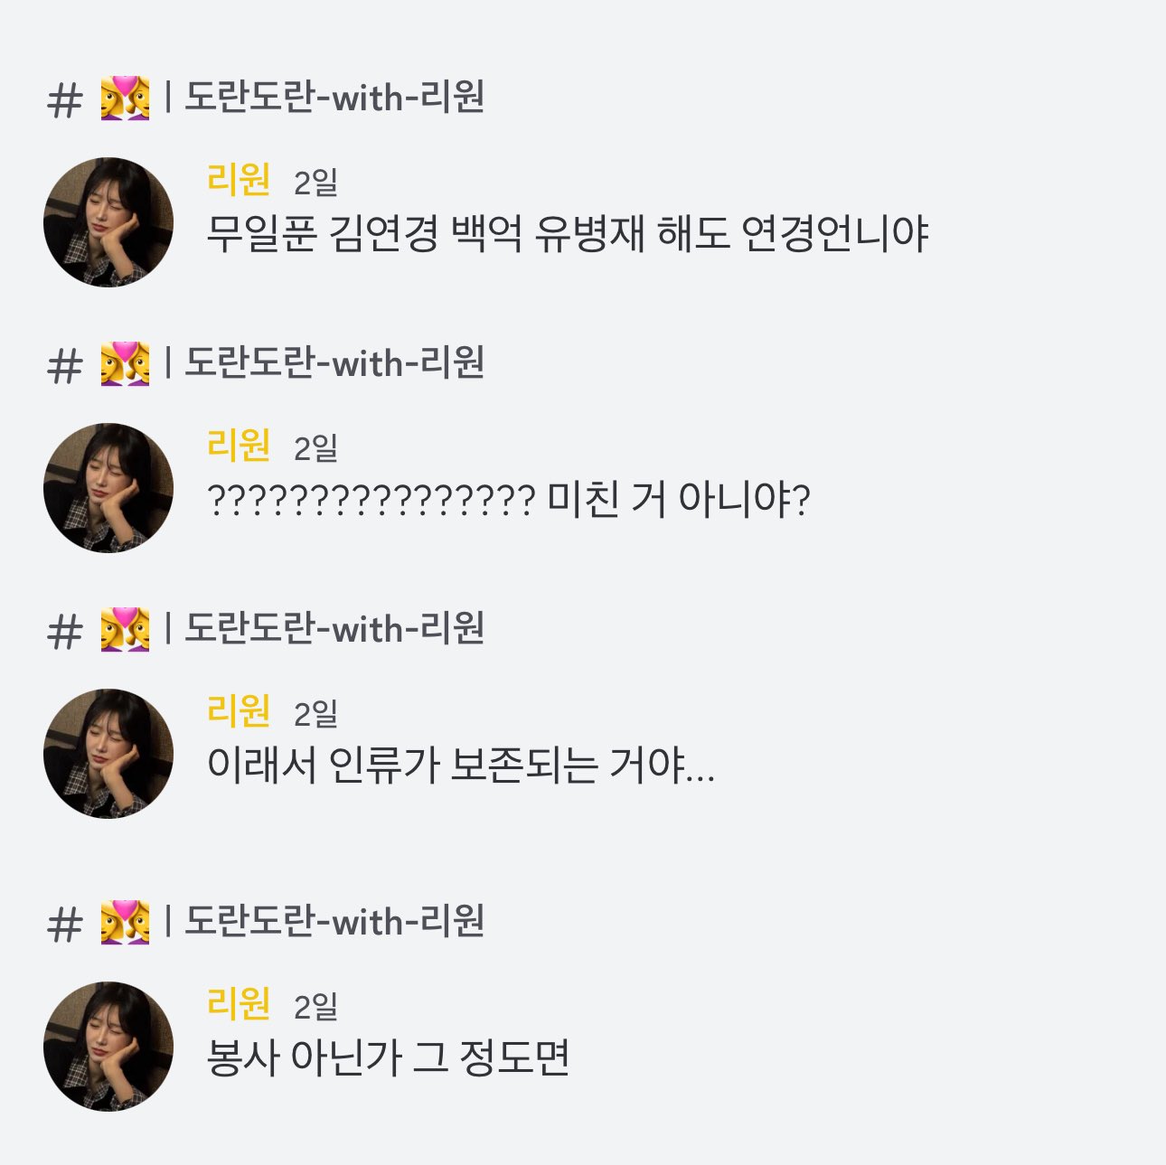Click the 2일 timestamp above the 봉사 아닌가 message

[315, 1006]
